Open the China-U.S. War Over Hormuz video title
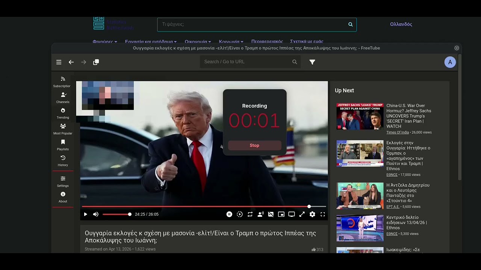 [x=409, y=116]
